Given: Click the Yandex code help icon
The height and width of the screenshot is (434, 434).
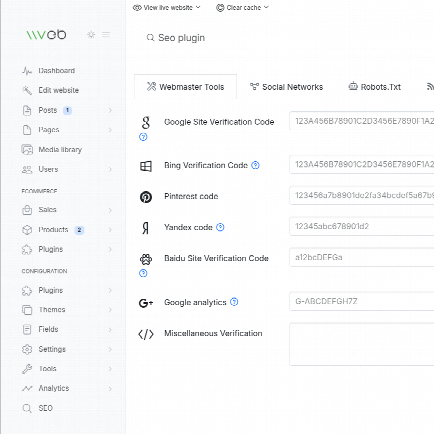Looking at the screenshot, I should point(220,227).
